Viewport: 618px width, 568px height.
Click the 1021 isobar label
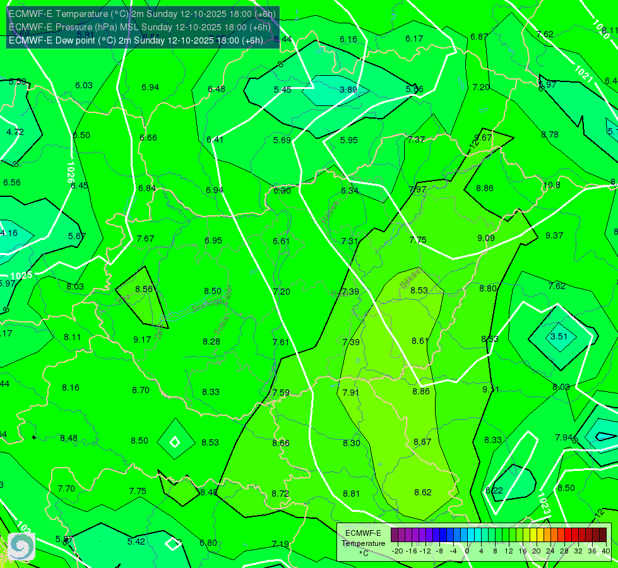coord(584,73)
